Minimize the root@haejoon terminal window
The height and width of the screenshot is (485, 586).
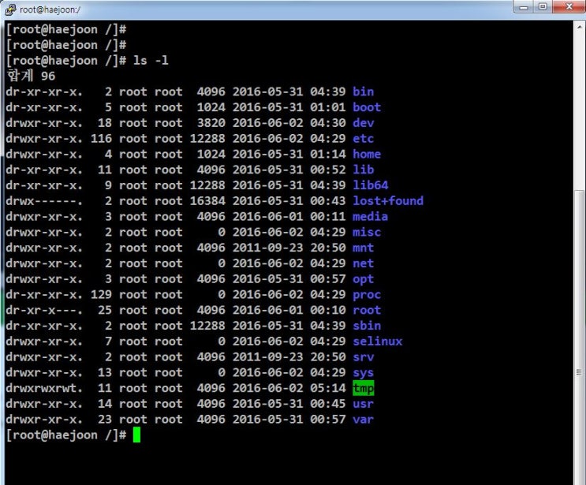pyautogui.click(x=524, y=7)
